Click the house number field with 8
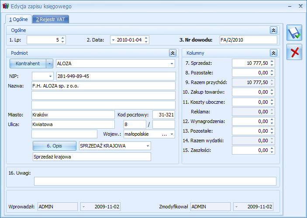Screen dimensions: 307x218 click(x=135, y=124)
